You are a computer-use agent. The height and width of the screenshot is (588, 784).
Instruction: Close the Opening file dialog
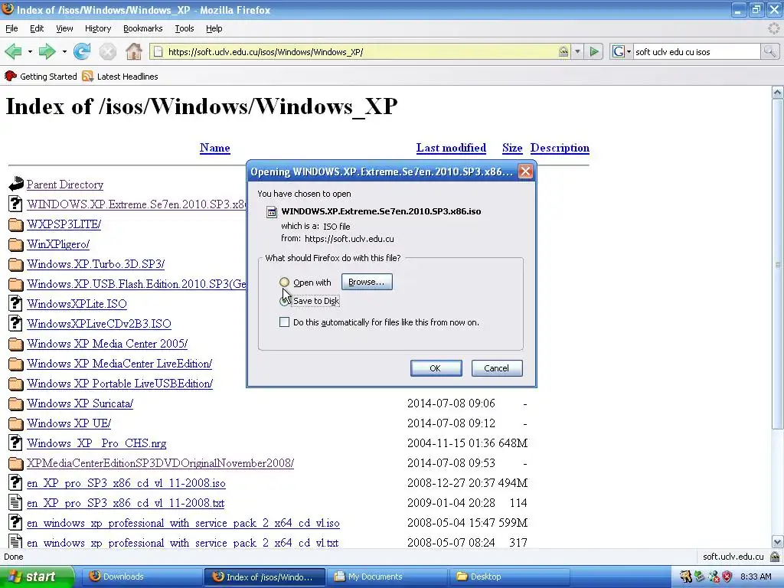point(525,171)
